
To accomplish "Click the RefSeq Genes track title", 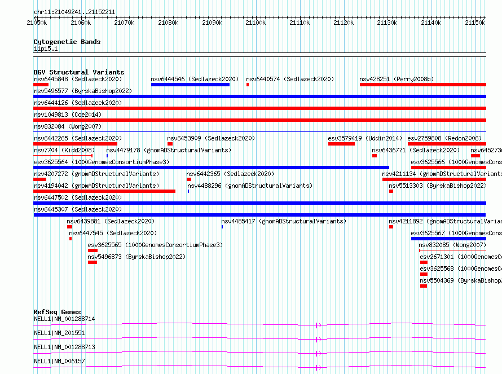I will click(58, 312).
